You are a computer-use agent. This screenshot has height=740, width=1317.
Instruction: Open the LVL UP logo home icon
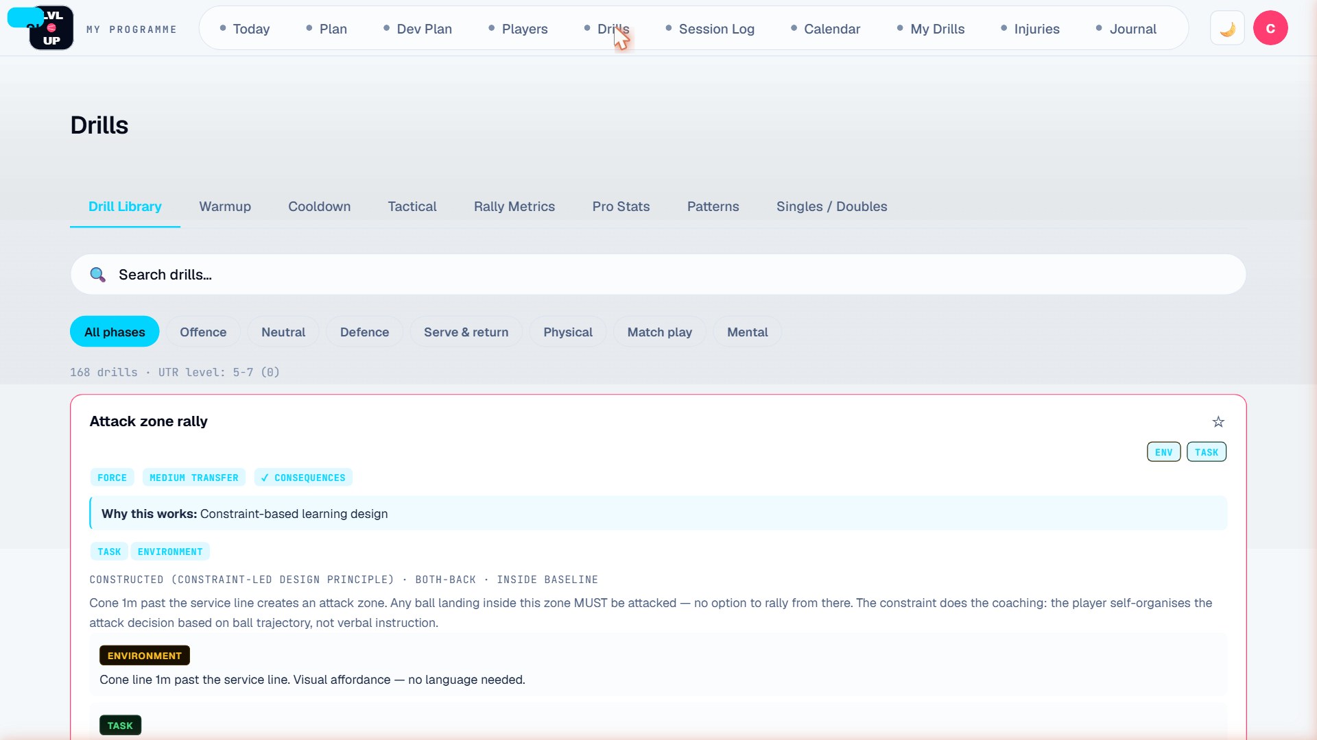(51, 28)
